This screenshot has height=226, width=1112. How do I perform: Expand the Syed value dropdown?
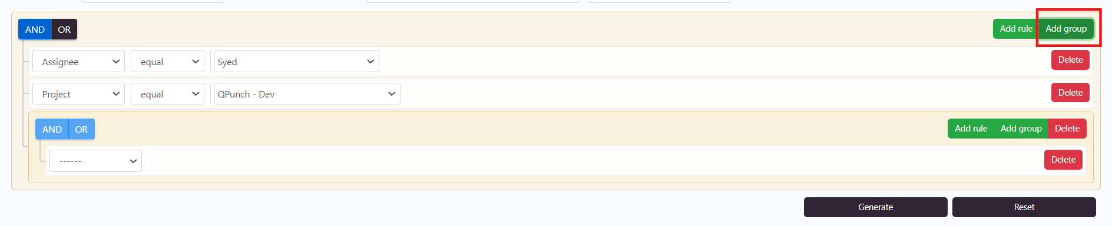tap(296, 62)
